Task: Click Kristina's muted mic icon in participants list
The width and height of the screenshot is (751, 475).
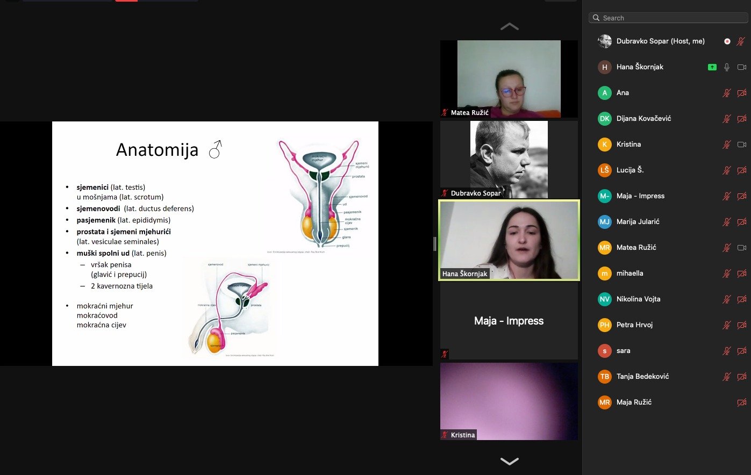Action: pos(727,145)
